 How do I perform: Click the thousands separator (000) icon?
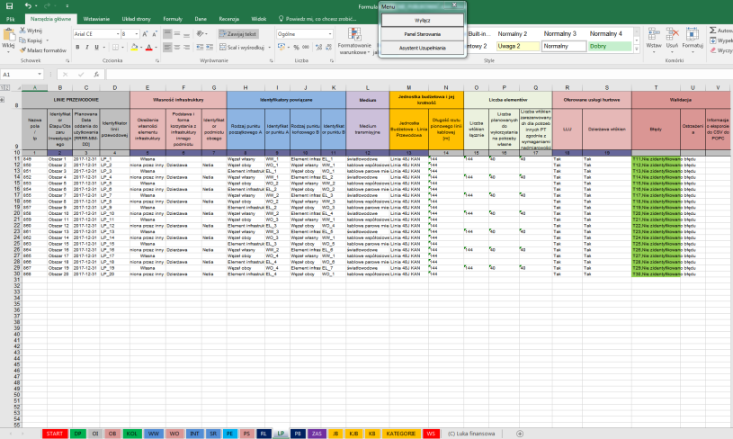coord(306,47)
